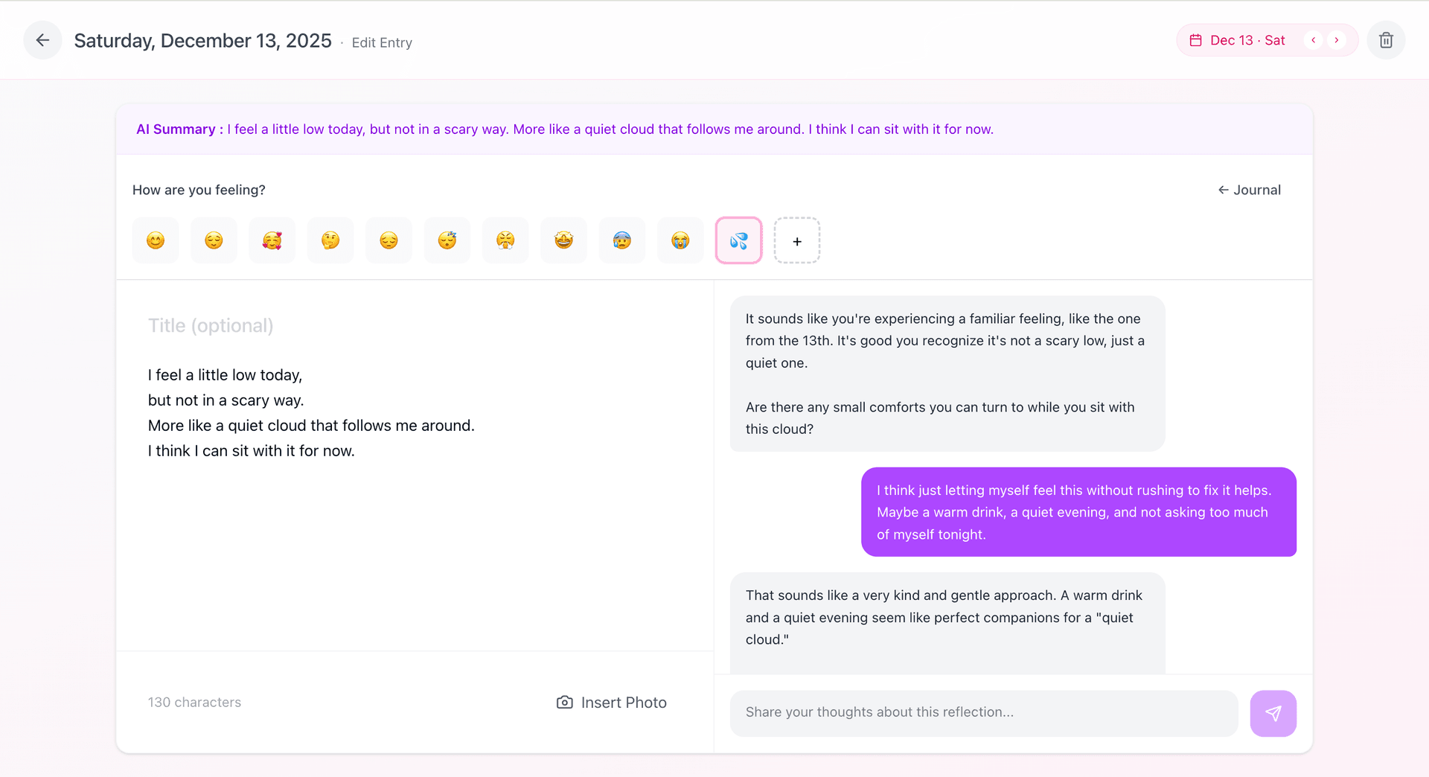Viewport: 1429px width, 777px height.
Task: Send the reflection message
Action: point(1273,713)
